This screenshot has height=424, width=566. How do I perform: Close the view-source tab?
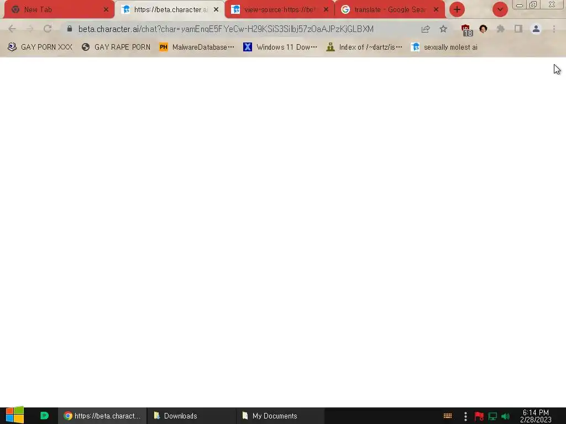click(326, 10)
